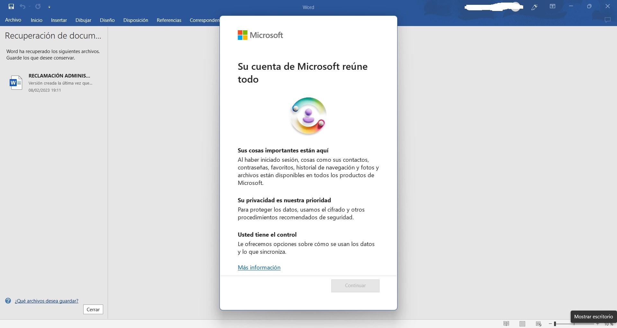
Task: Click the Cerrar button in recovery pane
Action: pos(93,309)
